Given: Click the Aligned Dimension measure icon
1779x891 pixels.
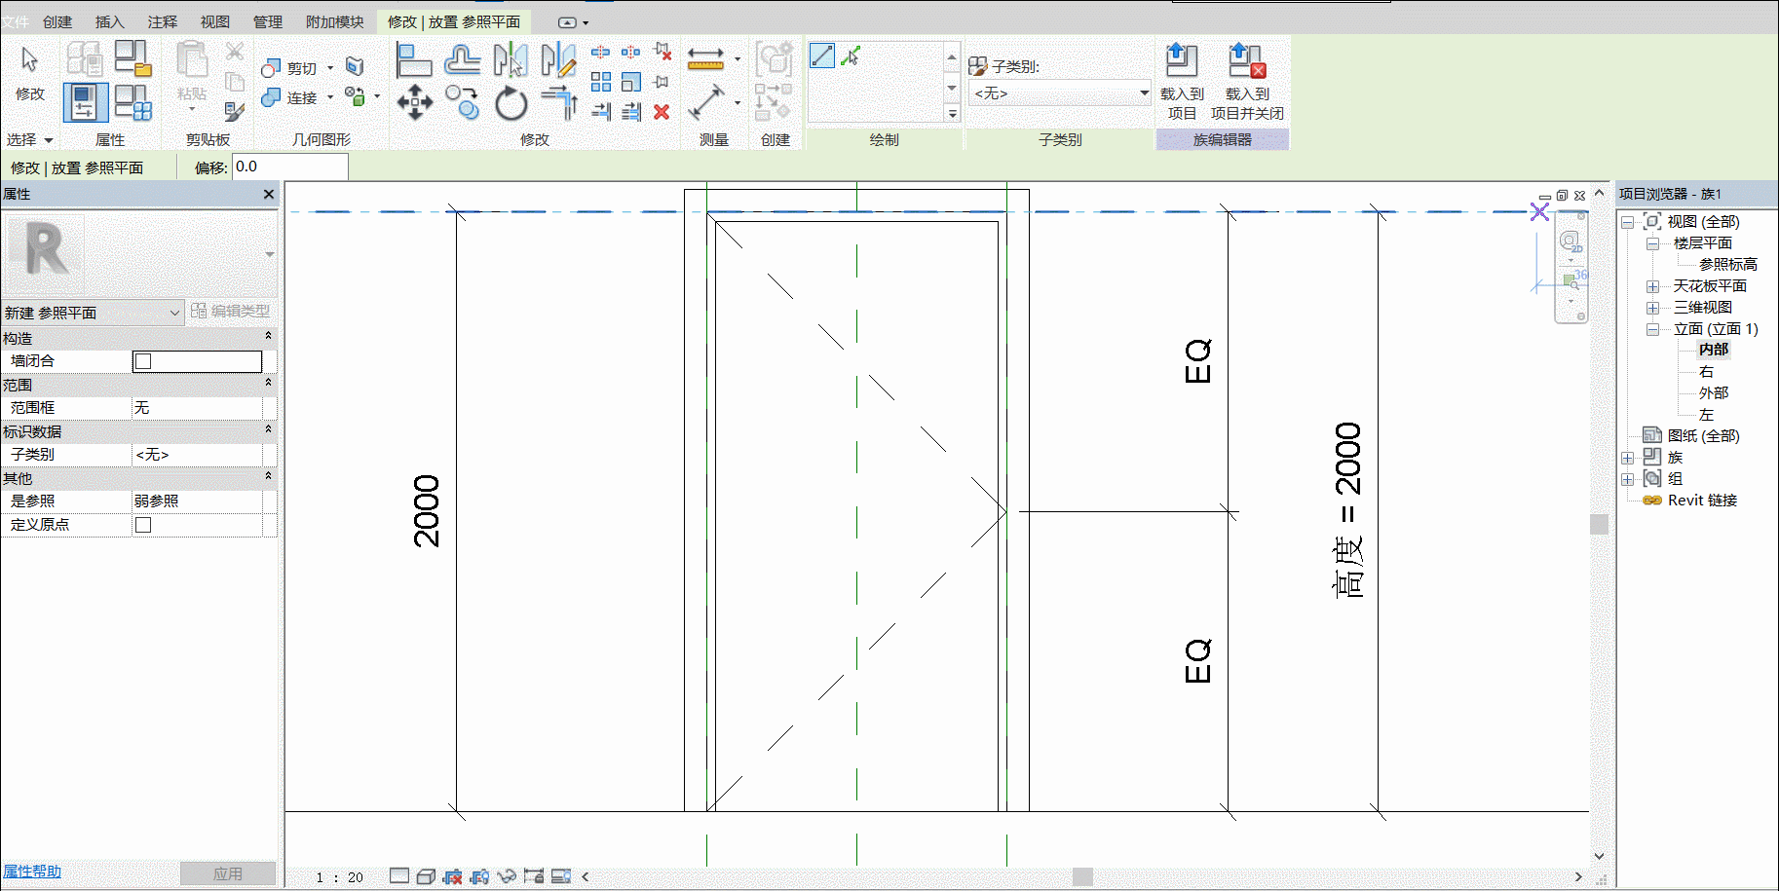Looking at the screenshot, I should coord(705,59).
